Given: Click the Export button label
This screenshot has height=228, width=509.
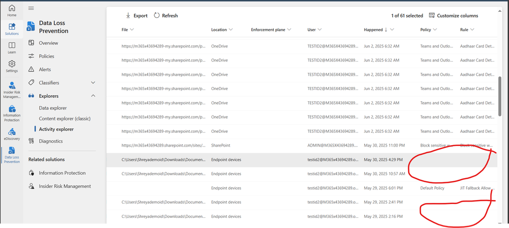Looking at the screenshot, I should [141, 16].
